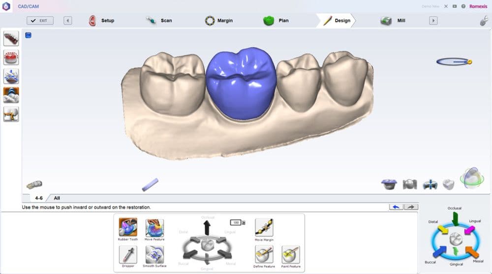
Task: Select the Rubber Tooth tool
Action: point(128,227)
